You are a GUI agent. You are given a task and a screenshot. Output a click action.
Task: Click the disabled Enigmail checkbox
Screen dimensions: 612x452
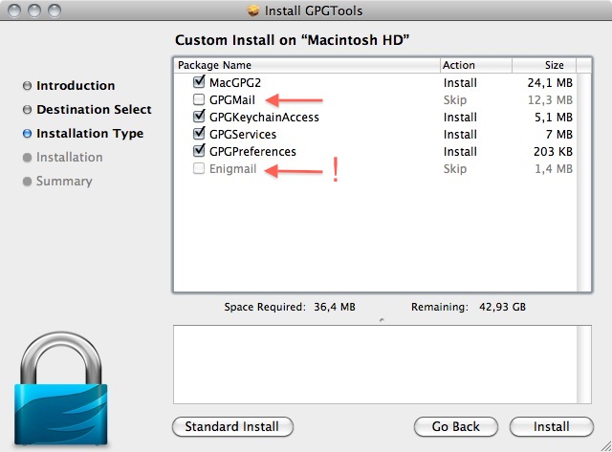click(199, 169)
